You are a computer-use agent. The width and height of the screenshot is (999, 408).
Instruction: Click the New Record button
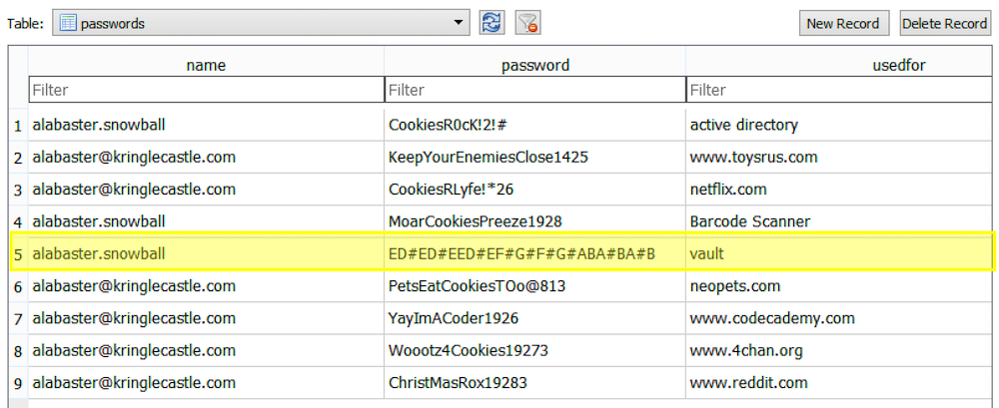click(x=843, y=24)
